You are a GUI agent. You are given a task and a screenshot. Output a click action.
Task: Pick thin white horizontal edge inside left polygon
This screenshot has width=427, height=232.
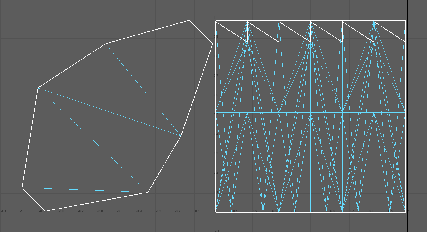click(x=159, y=44)
